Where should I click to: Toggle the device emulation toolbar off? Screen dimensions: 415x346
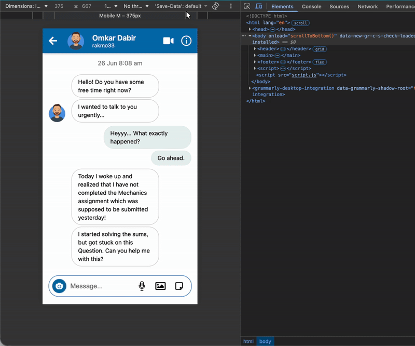(258, 6)
